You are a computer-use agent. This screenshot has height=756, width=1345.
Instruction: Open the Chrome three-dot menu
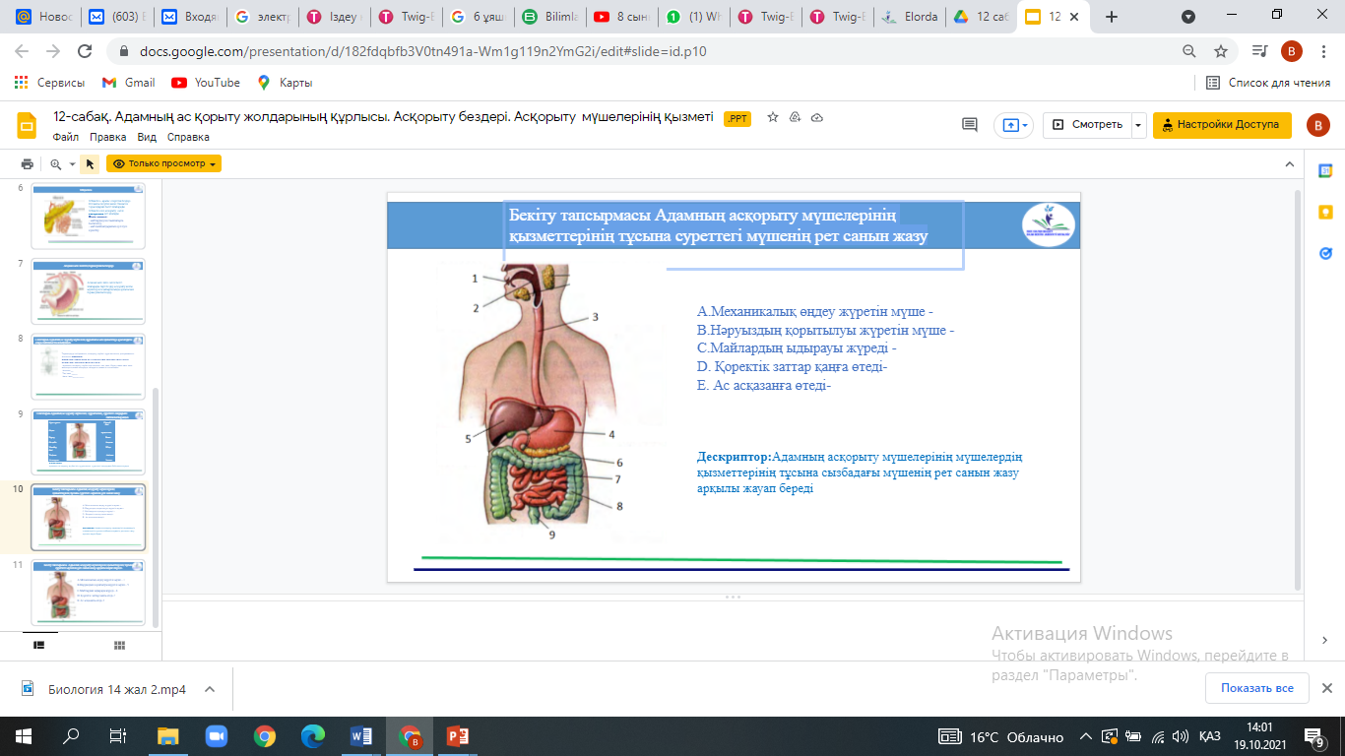coord(1325,51)
